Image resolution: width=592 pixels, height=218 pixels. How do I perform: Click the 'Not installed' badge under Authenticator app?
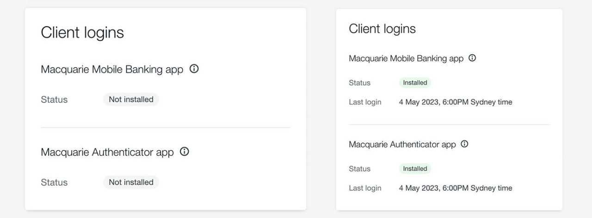(131, 182)
